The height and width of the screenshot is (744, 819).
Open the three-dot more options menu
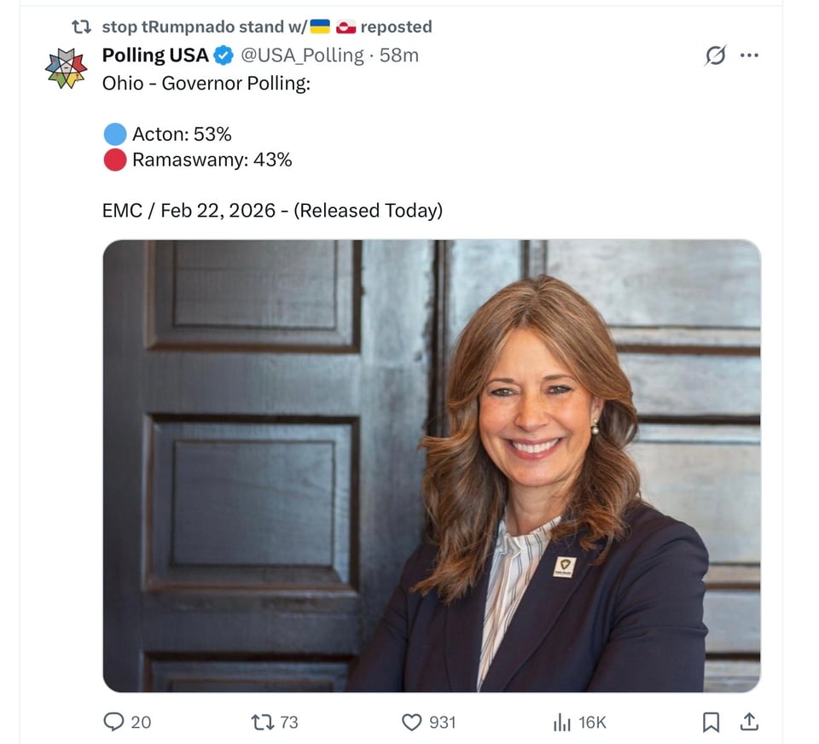(x=749, y=55)
